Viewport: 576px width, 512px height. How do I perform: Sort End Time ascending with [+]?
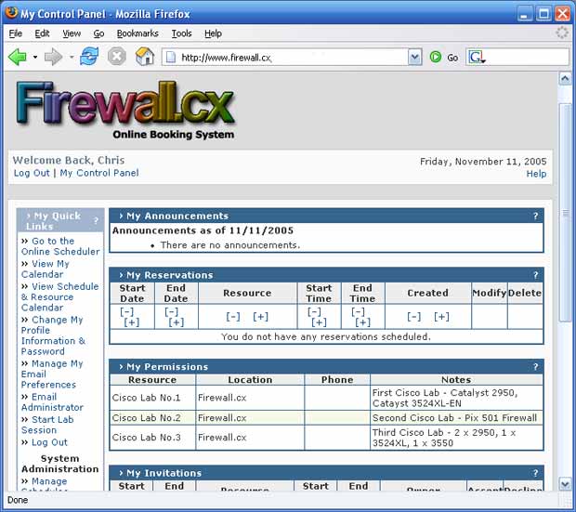pyautogui.click(x=362, y=322)
